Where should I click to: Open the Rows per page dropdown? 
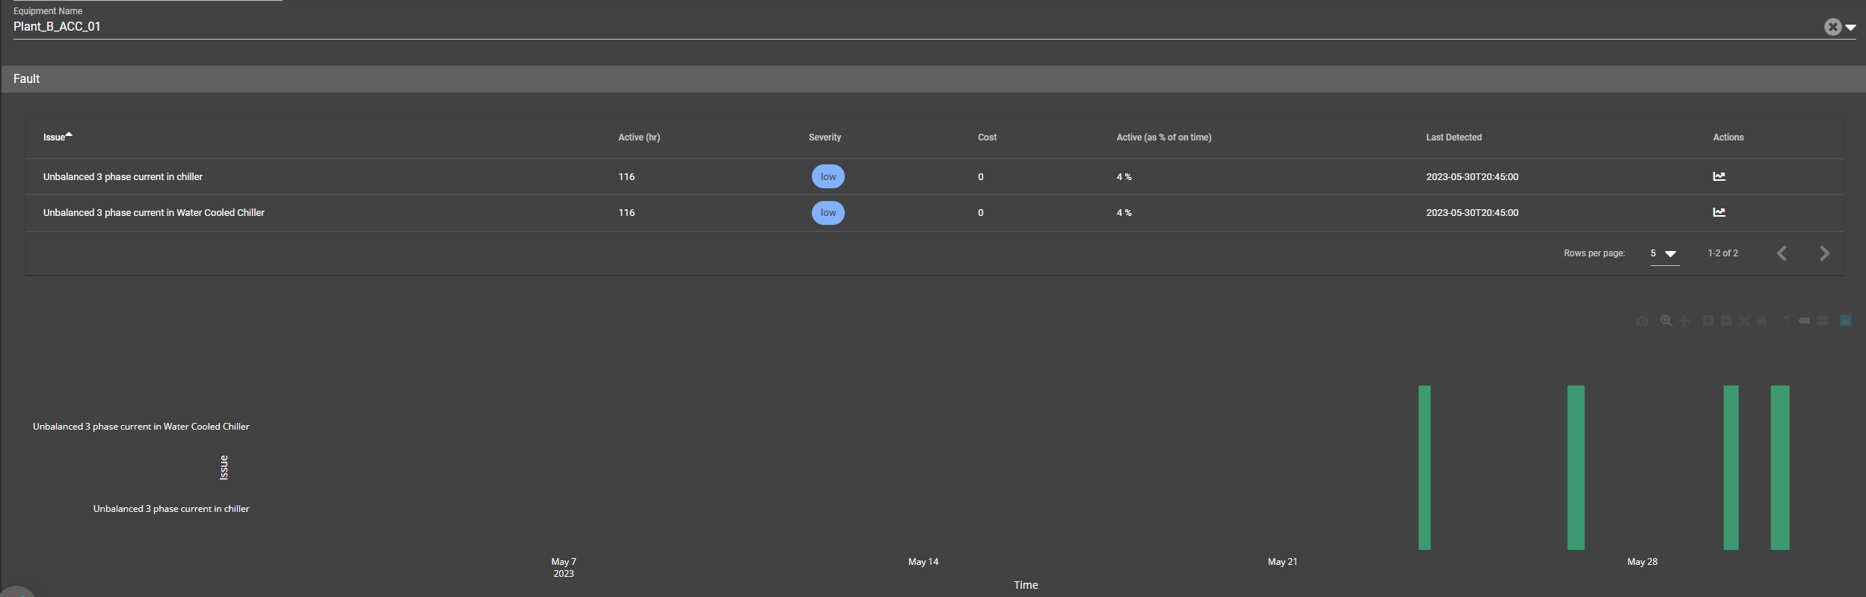coord(1664,254)
